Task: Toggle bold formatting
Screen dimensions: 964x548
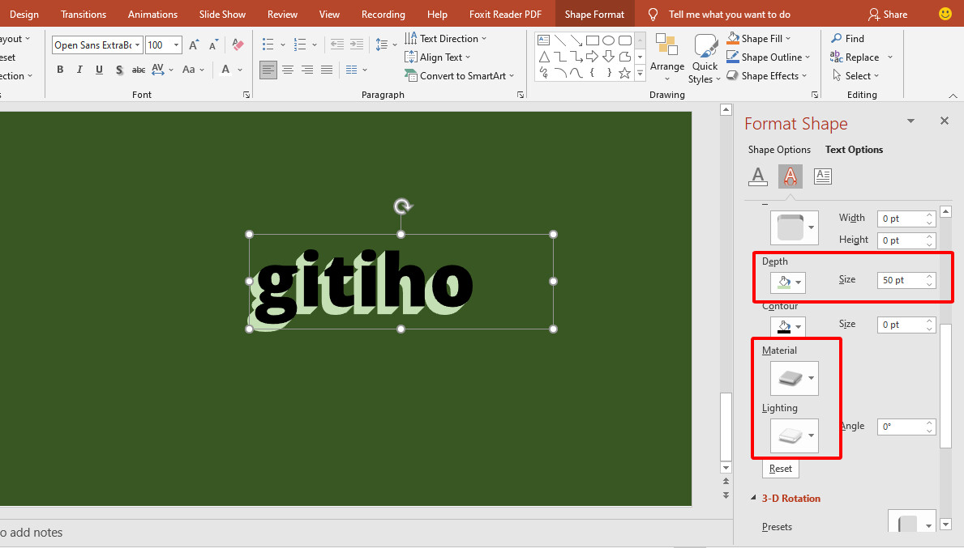Action: point(59,70)
